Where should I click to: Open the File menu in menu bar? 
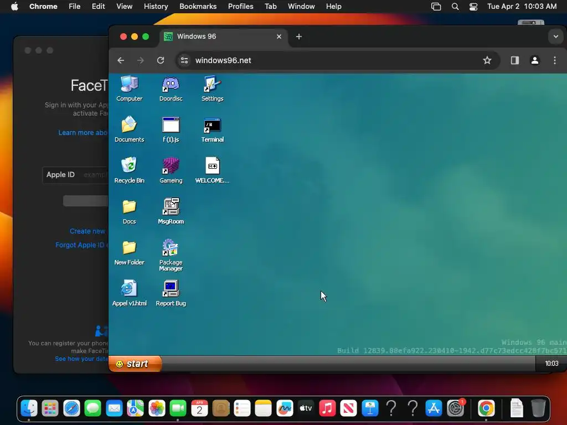click(x=75, y=7)
